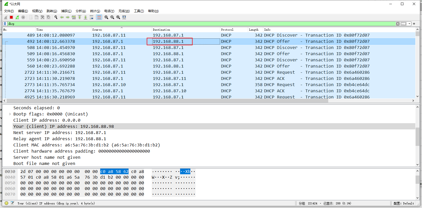Go forward to next packet arrow
The width and height of the screenshot is (422, 208).
point(68,17)
